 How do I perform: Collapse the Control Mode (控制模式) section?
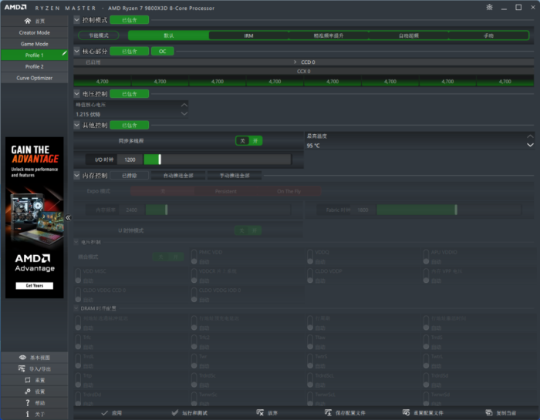coord(76,19)
